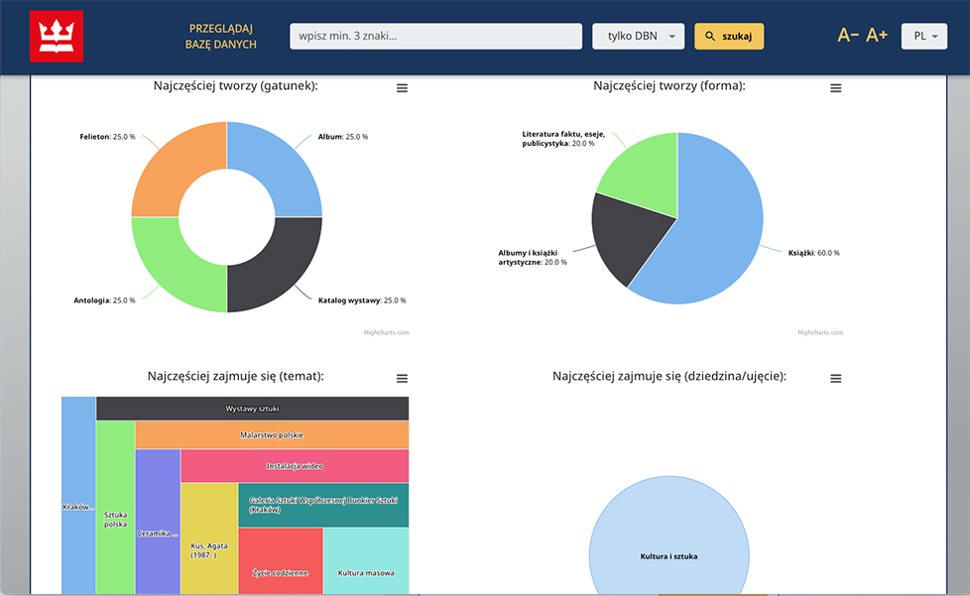Open the Highcharts.com credit under forma chart

pos(820,332)
